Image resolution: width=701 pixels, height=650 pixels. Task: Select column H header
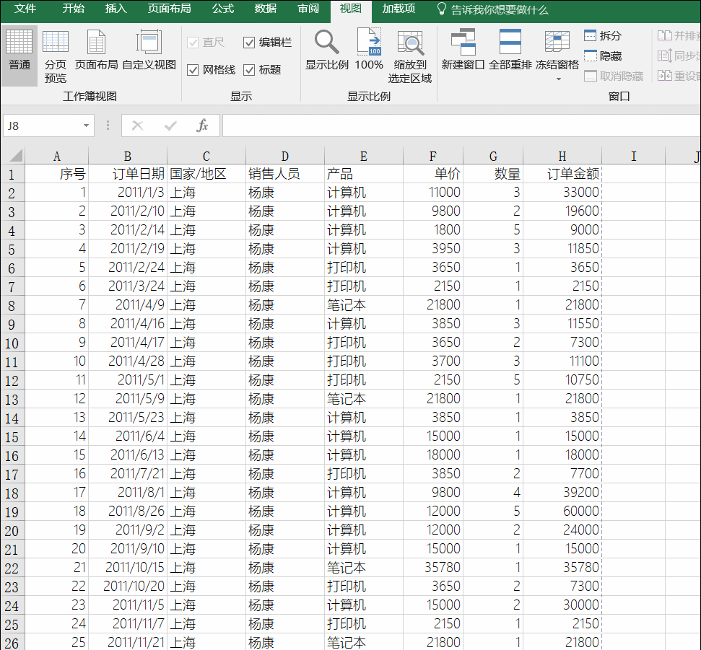562,156
